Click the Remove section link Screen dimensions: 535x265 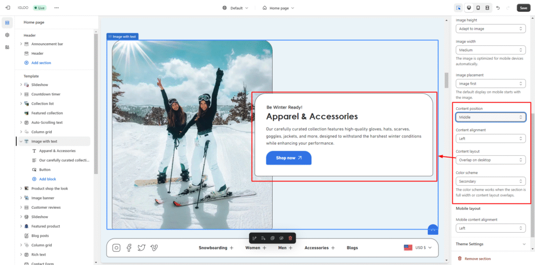[478, 258]
